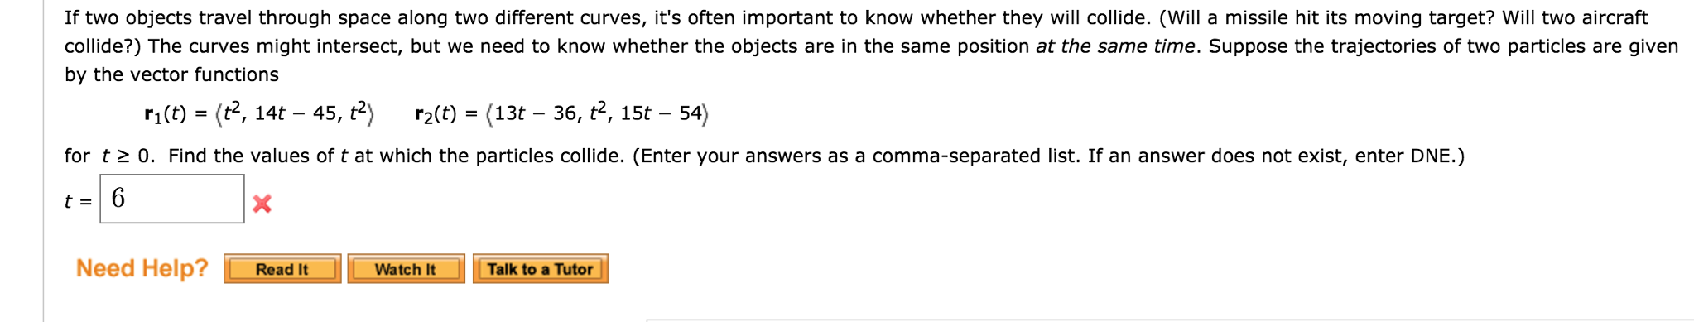Click the red X incorrect-answer mark
This screenshot has height=322, width=1694.
[x=262, y=204]
